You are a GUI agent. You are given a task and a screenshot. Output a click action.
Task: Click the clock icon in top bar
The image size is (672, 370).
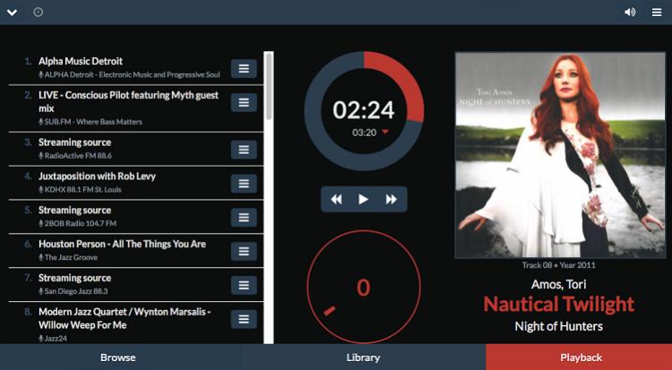coord(39,12)
